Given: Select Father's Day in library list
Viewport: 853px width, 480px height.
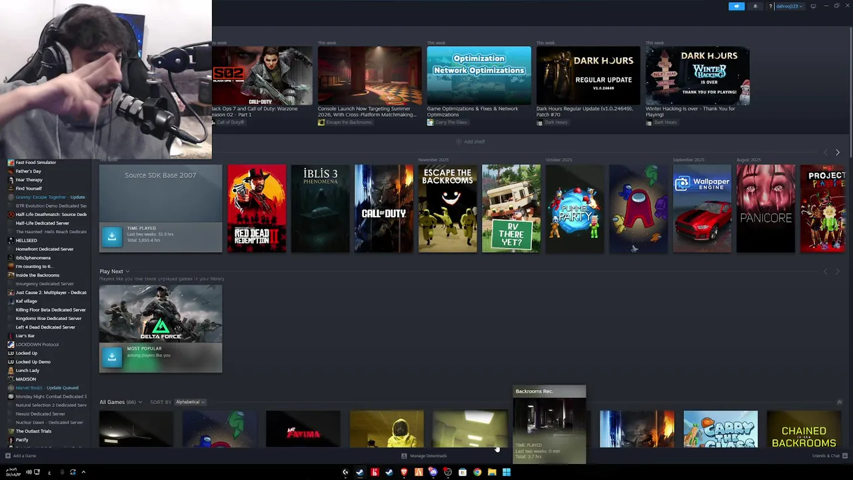Looking at the screenshot, I should pyautogui.click(x=29, y=171).
